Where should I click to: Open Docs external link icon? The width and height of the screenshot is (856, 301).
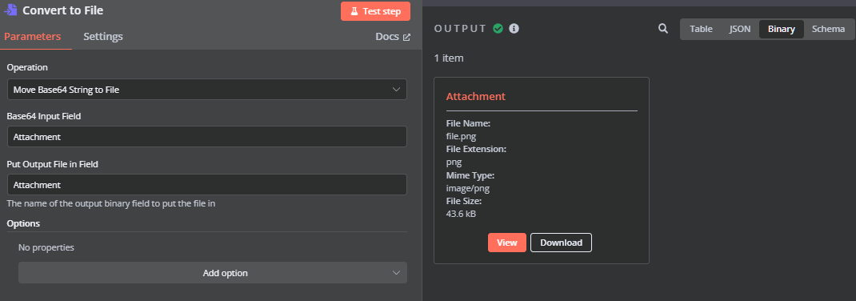[x=406, y=37]
